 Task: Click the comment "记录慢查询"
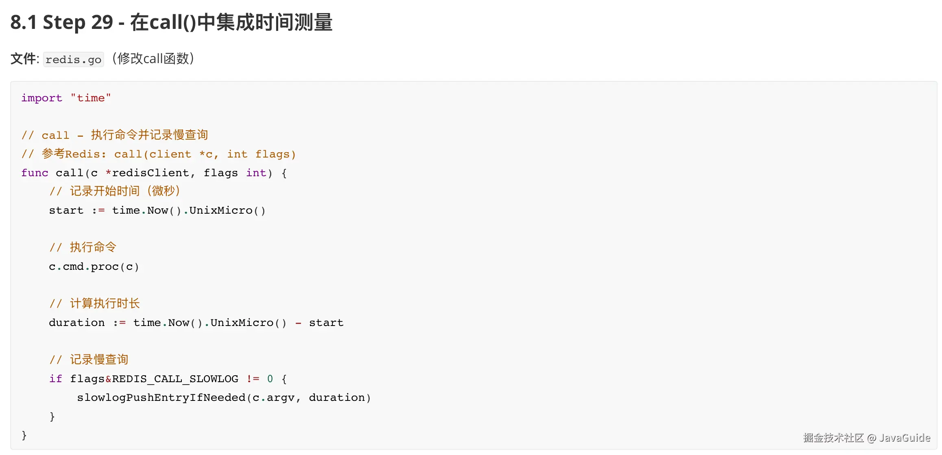tap(89, 360)
